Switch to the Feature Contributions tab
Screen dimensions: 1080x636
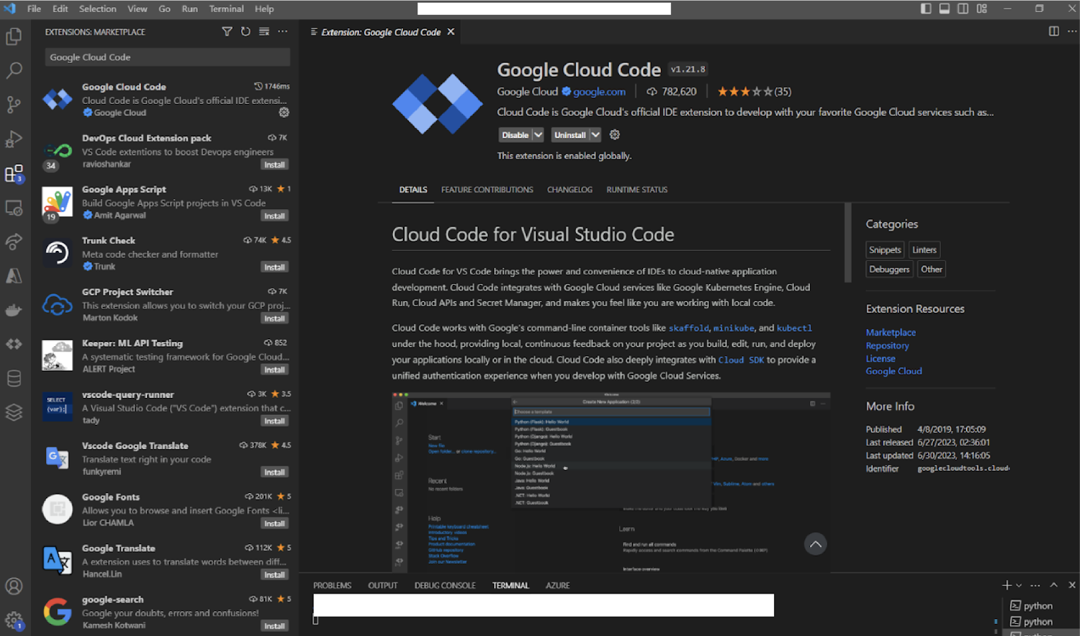[487, 190]
